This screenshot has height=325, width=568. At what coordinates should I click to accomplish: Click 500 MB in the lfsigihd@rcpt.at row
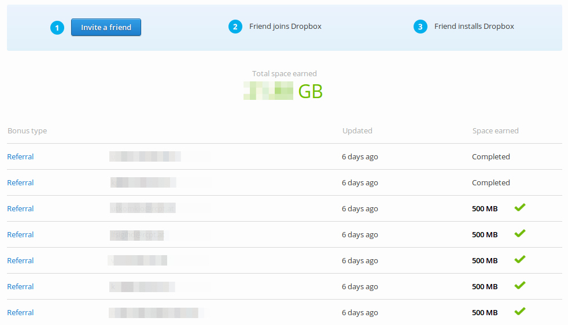[x=485, y=234]
